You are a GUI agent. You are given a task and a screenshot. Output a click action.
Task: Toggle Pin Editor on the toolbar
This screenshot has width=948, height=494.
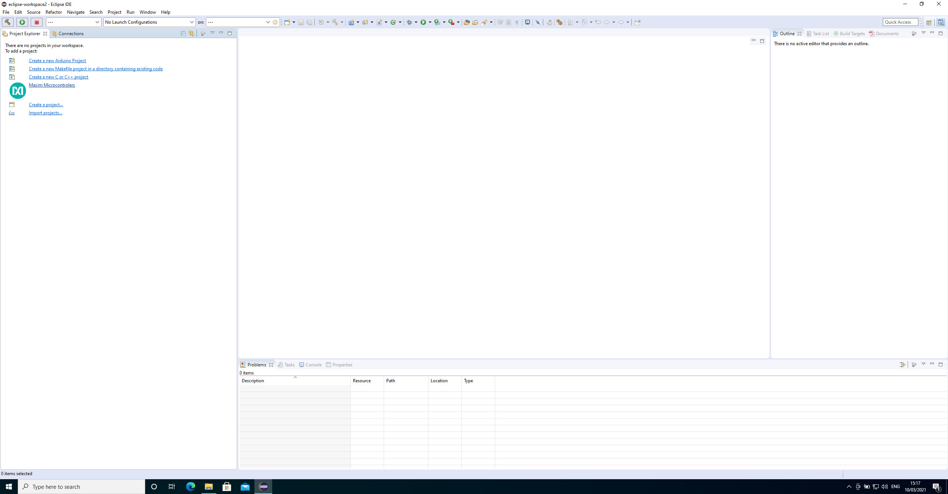point(637,22)
